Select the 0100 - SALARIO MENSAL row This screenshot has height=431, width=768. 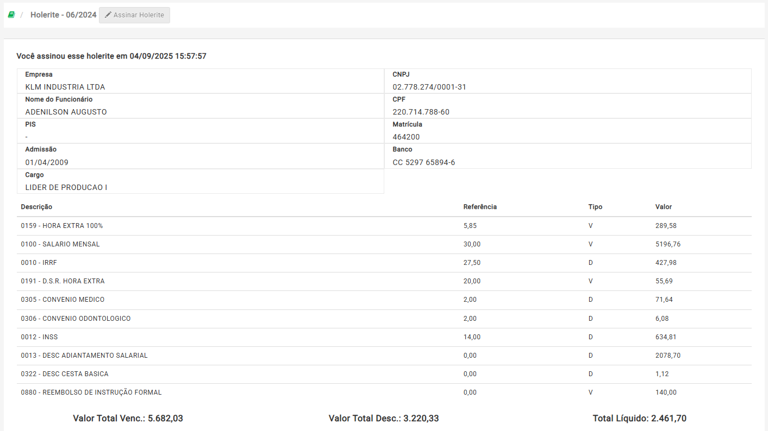click(x=60, y=244)
